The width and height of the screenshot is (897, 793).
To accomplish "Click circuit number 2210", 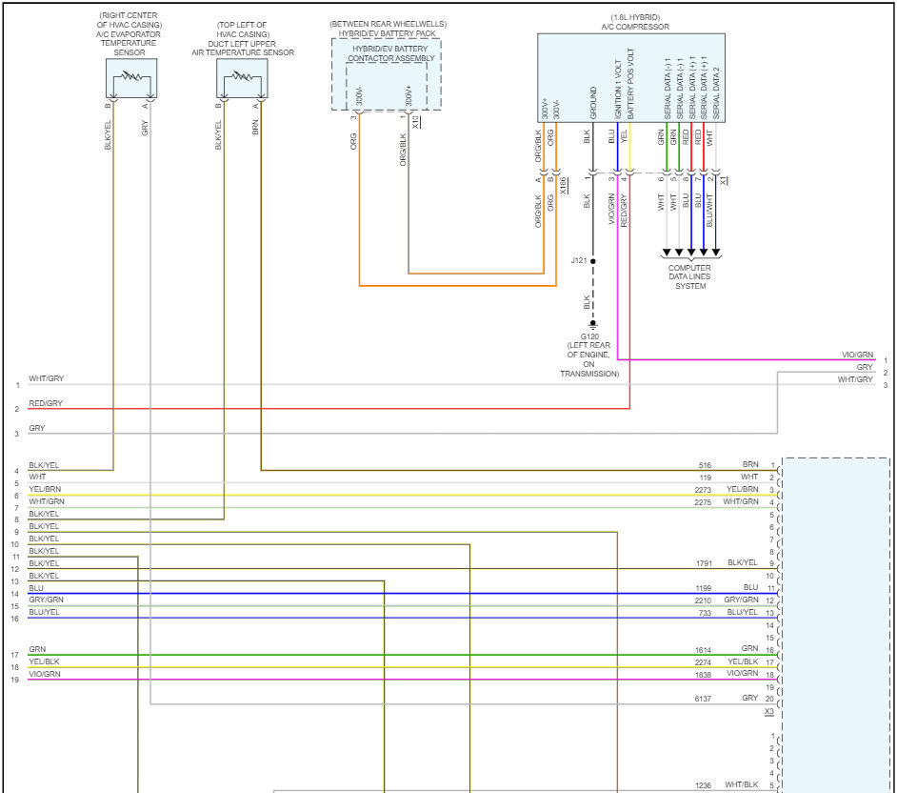I will (x=703, y=600).
